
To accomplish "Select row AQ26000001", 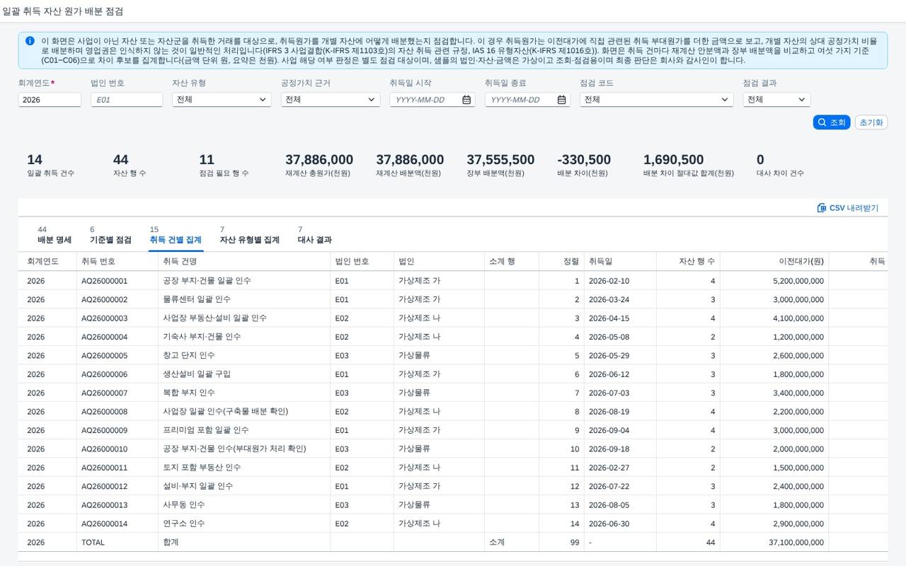I will pyautogui.click(x=453, y=281).
